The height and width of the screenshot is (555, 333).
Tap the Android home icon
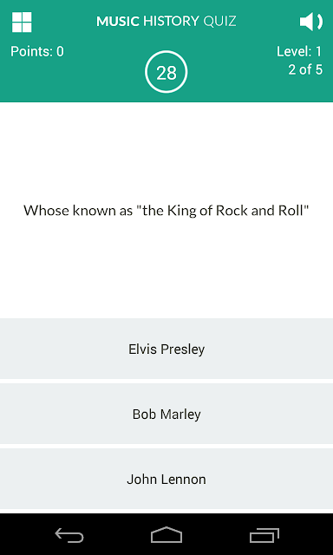[x=166, y=535]
